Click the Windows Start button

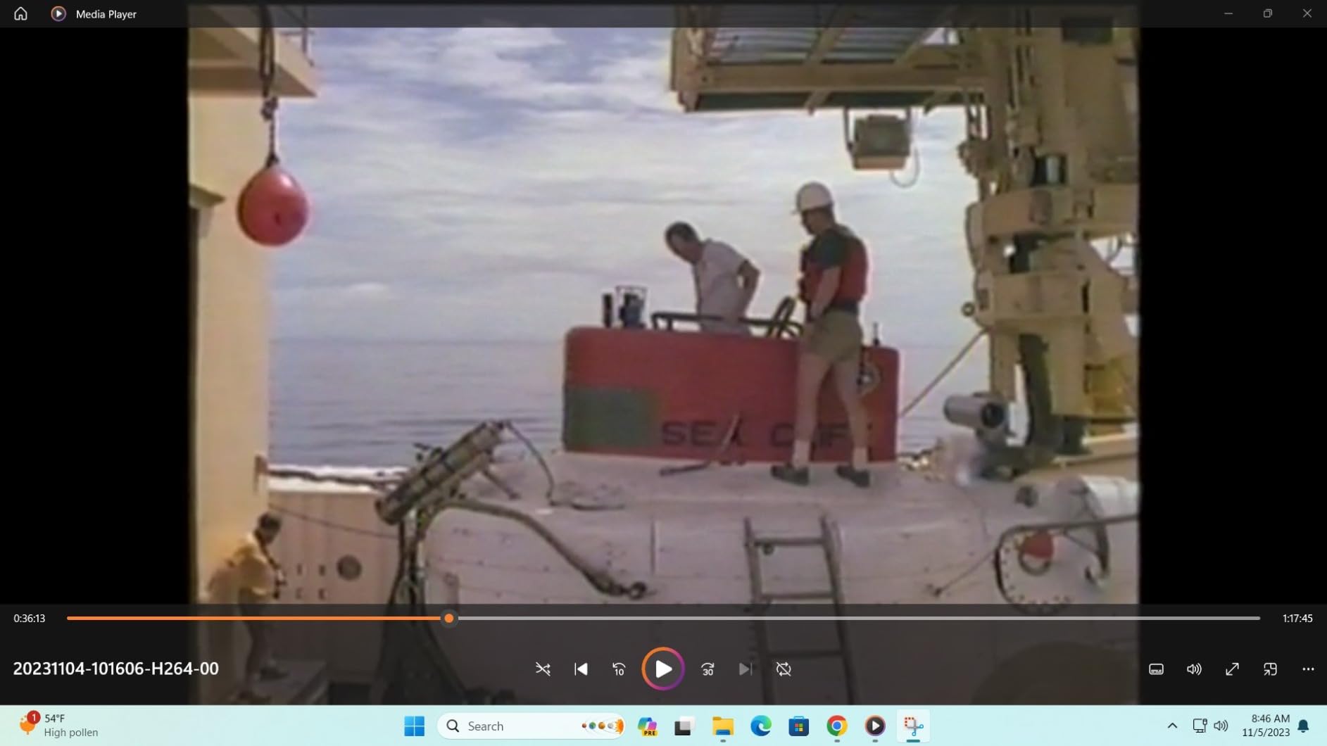click(x=414, y=726)
